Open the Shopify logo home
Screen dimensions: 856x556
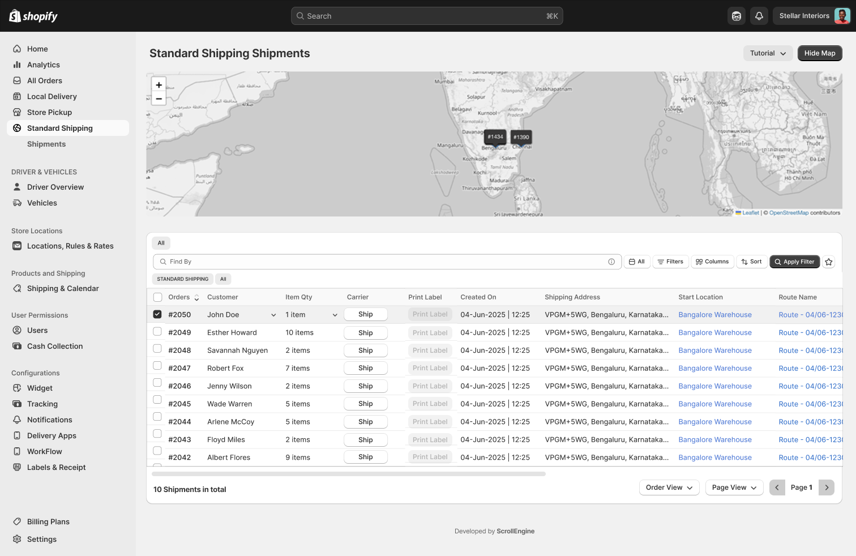(x=33, y=16)
